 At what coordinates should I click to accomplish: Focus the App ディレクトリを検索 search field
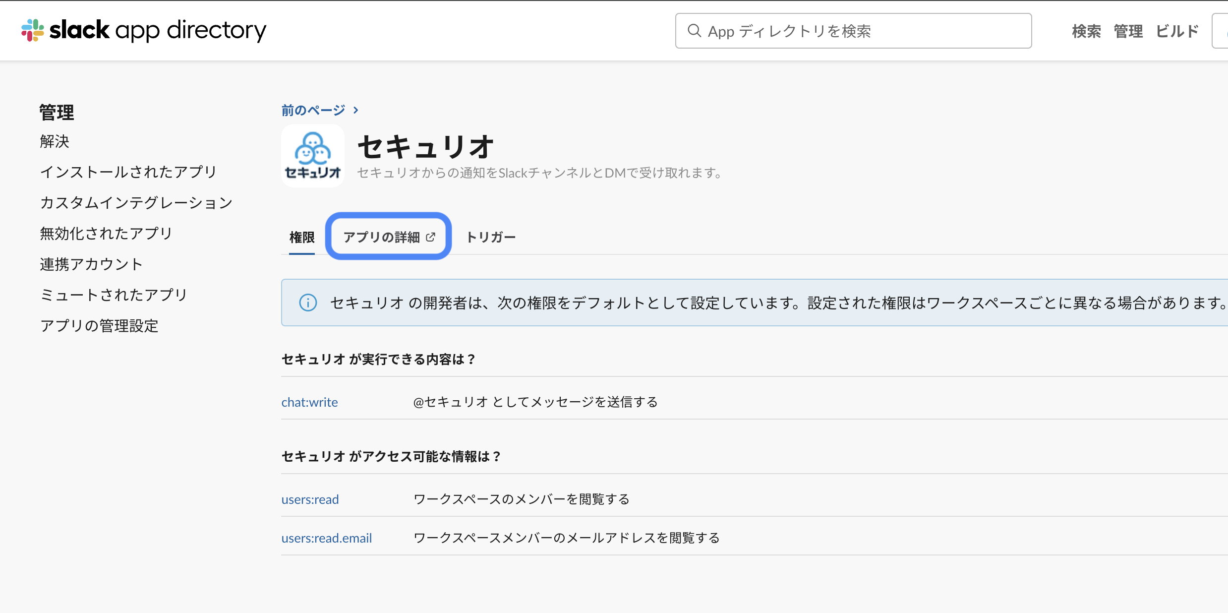[853, 31]
